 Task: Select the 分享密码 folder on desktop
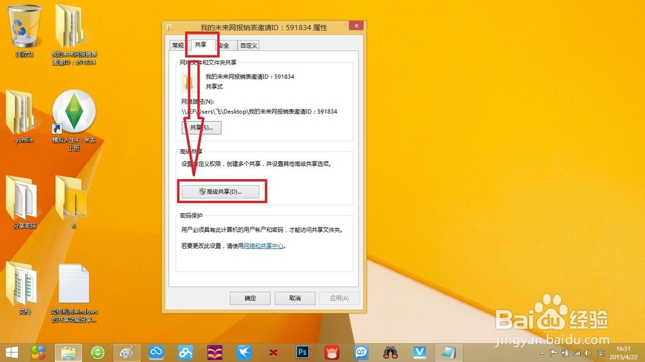[25, 202]
